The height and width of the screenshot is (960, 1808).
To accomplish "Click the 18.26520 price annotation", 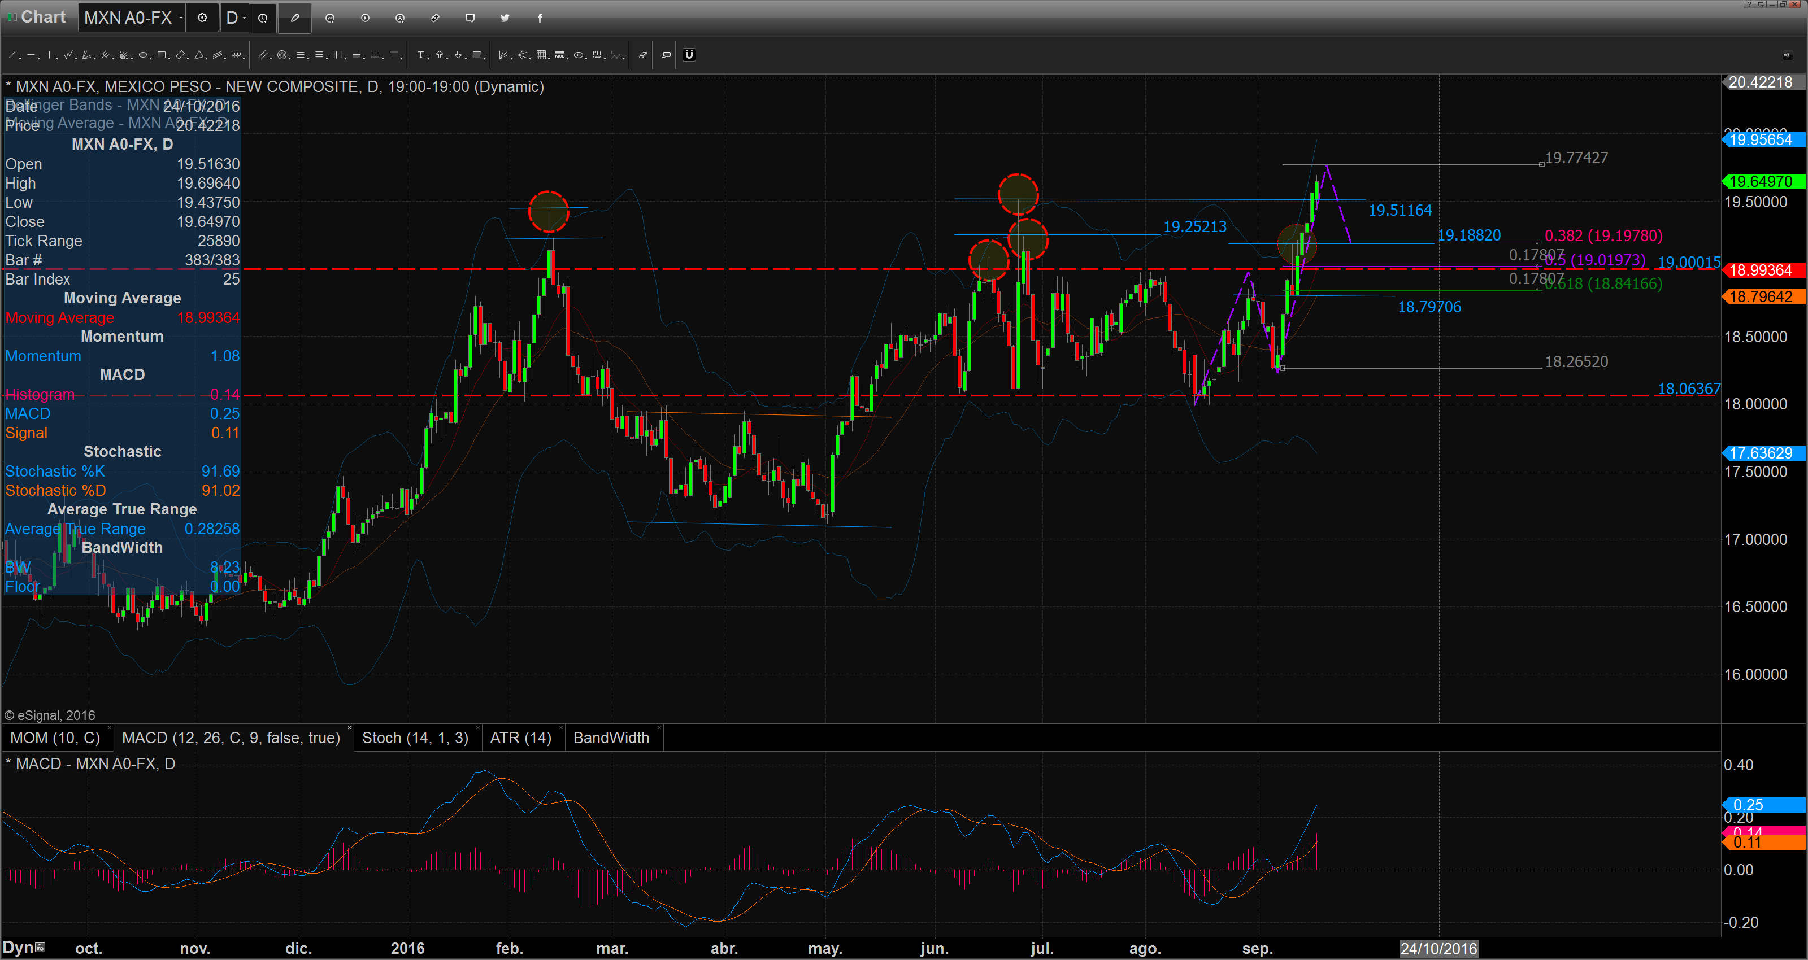I will (x=1576, y=361).
